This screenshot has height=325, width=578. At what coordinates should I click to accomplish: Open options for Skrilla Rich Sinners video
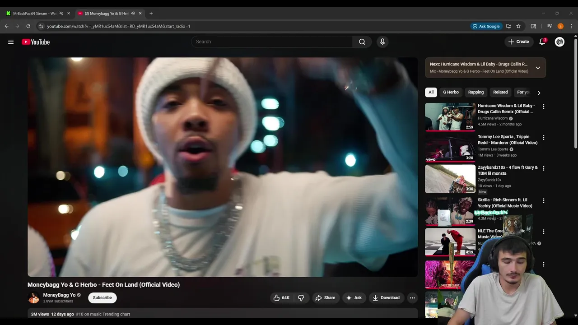pyautogui.click(x=543, y=201)
